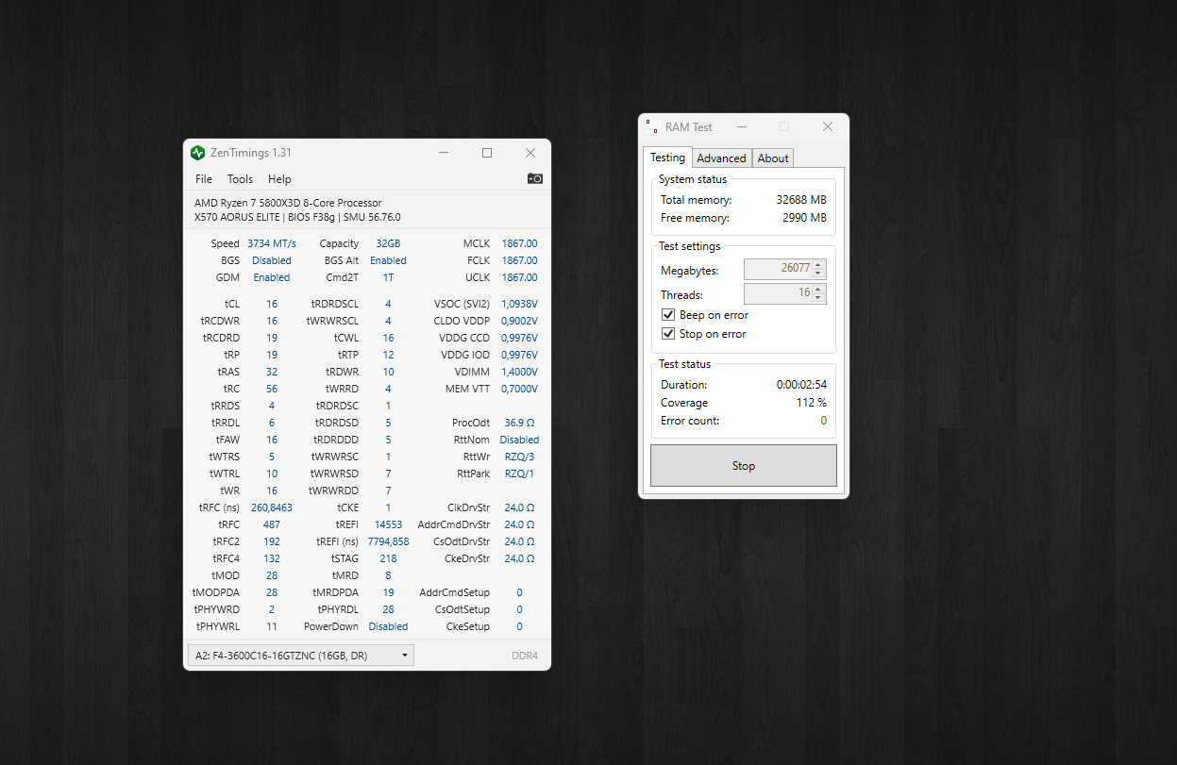Click the ProcOdt value 36.9 Ω
This screenshot has height=765, width=1177.
click(x=520, y=423)
